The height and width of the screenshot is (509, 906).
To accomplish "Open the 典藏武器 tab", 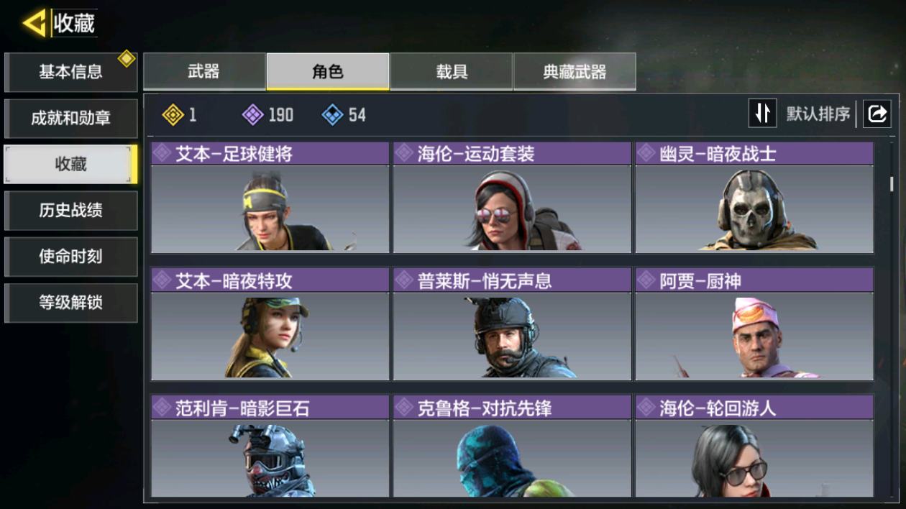I will tap(575, 71).
